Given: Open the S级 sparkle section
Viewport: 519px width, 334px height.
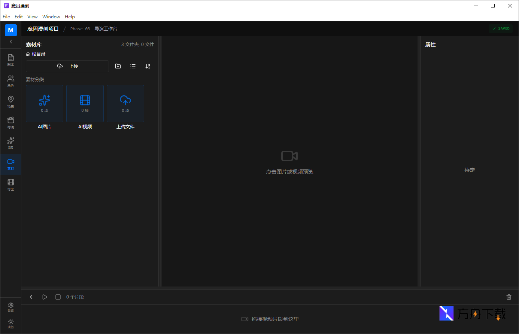Looking at the screenshot, I should (10, 143).
